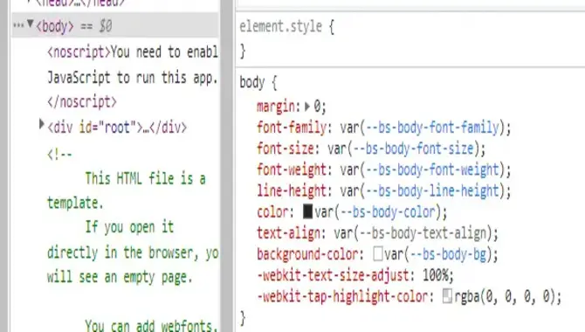Click inside the element.style rule block
This screenshot has height=332, width=585.
coord(410,38)
